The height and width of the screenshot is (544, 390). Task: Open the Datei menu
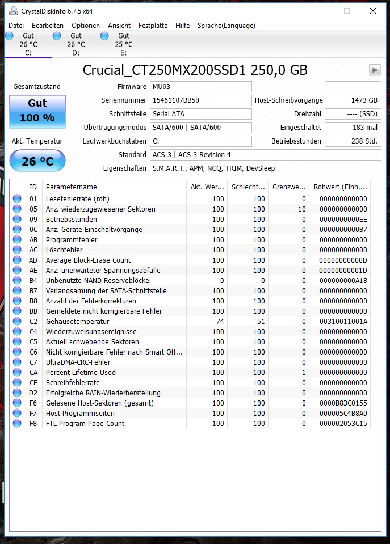[x=16, y=26]
